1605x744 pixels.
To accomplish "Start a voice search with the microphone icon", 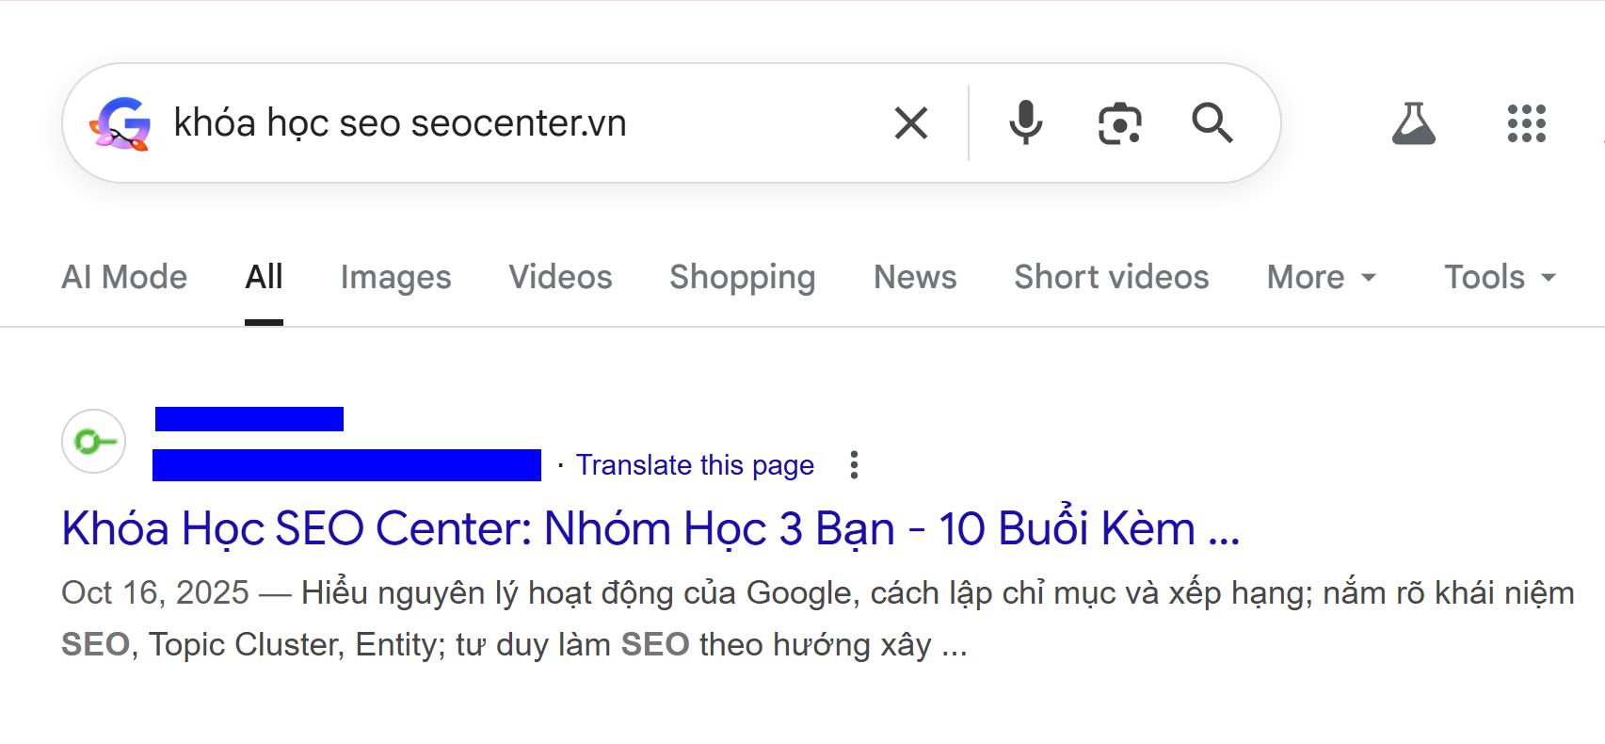I will coord(1024,122).
